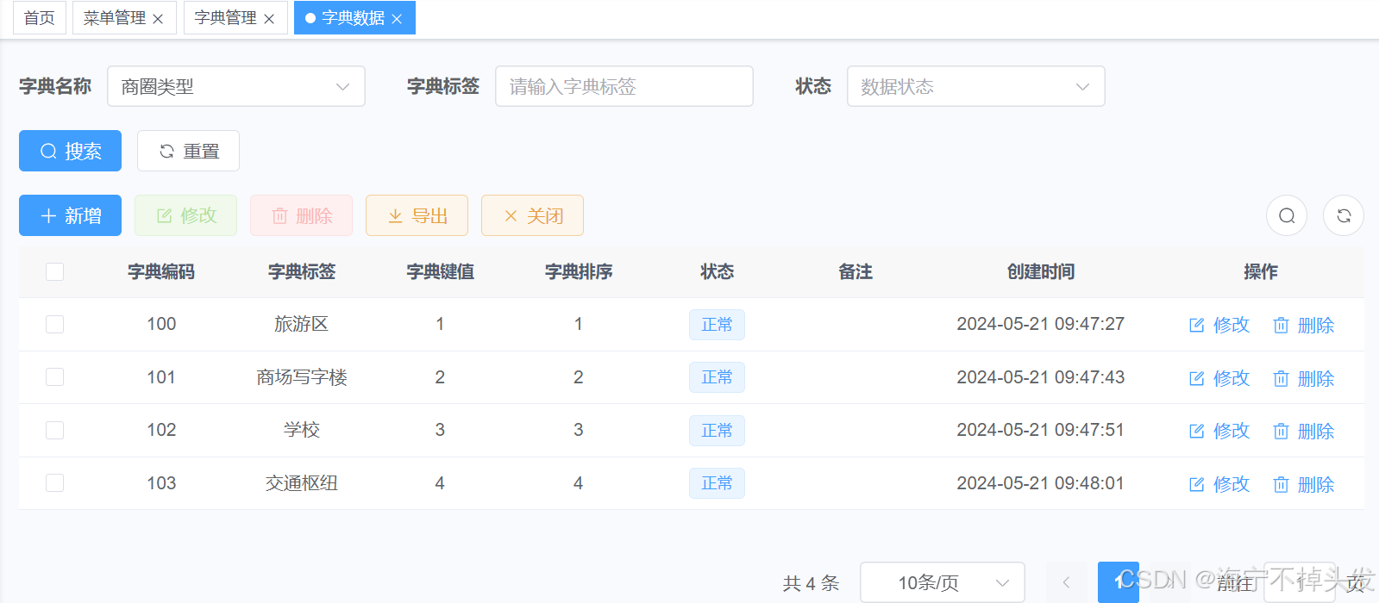Open the 数据状态 status dropdown
The height and width of the screenshot is (603, 1379).
[976, 86]
